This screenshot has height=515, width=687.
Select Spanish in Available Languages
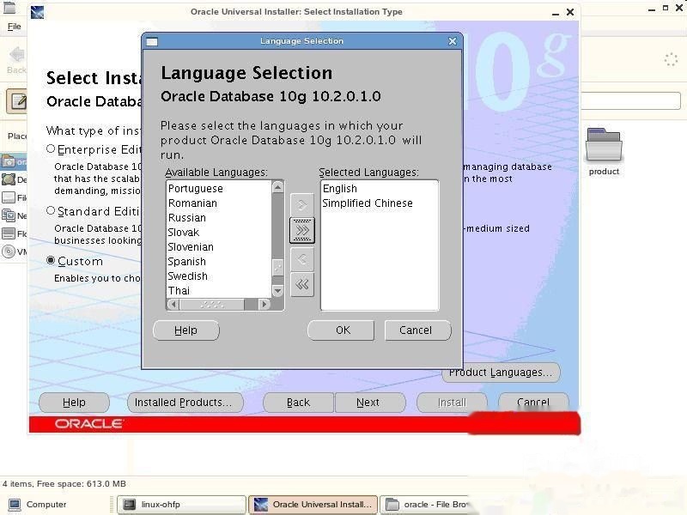tap(219, 262)
